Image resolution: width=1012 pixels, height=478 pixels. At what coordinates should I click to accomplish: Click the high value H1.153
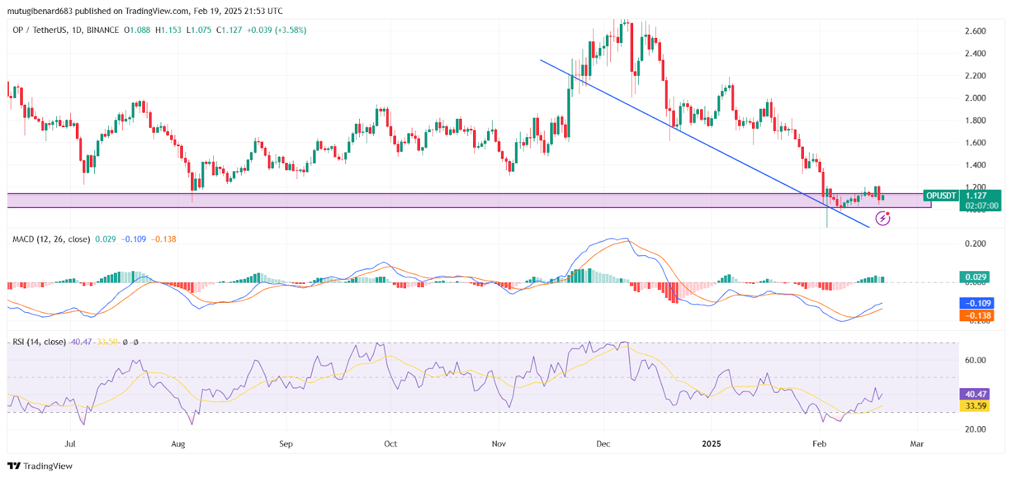pos(168,30)
